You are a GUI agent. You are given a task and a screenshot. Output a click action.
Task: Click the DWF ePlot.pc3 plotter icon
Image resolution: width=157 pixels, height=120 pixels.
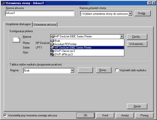(x=52, y=54)
